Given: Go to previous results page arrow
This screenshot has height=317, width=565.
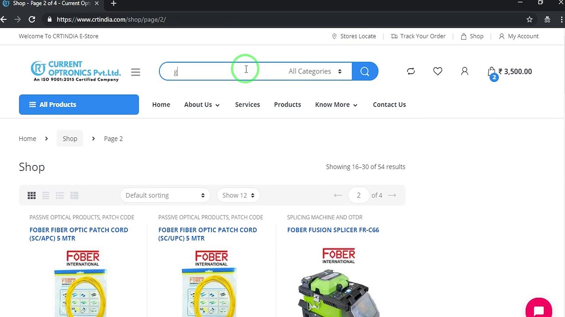Looking at the screenshot, I should click(x=338, y=195).
